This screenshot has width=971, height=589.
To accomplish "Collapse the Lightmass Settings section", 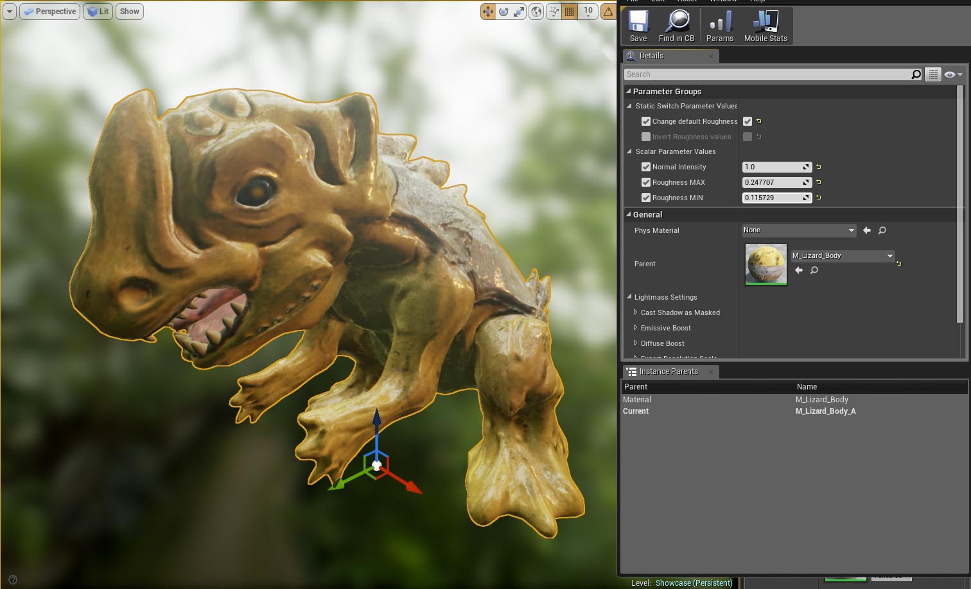I will click(x=629, y=297).
